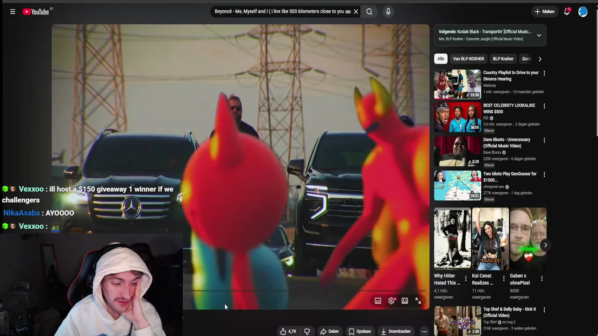Click the Vexxoo giveaway chat message
This screenshot has height=336, width=598.
88,195
